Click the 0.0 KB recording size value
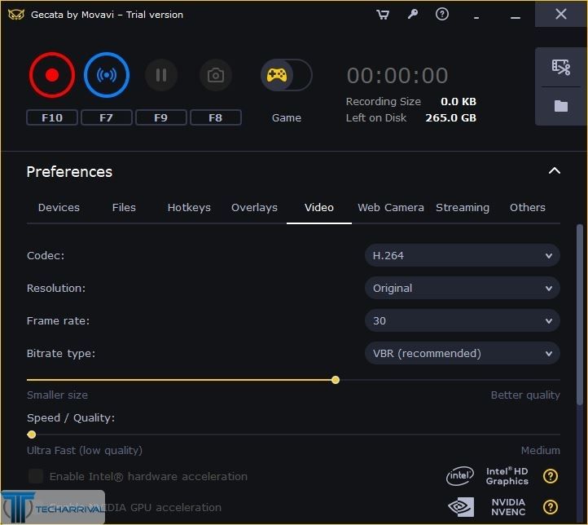Viewport: 588px width, 525px height. coord(459,102)
